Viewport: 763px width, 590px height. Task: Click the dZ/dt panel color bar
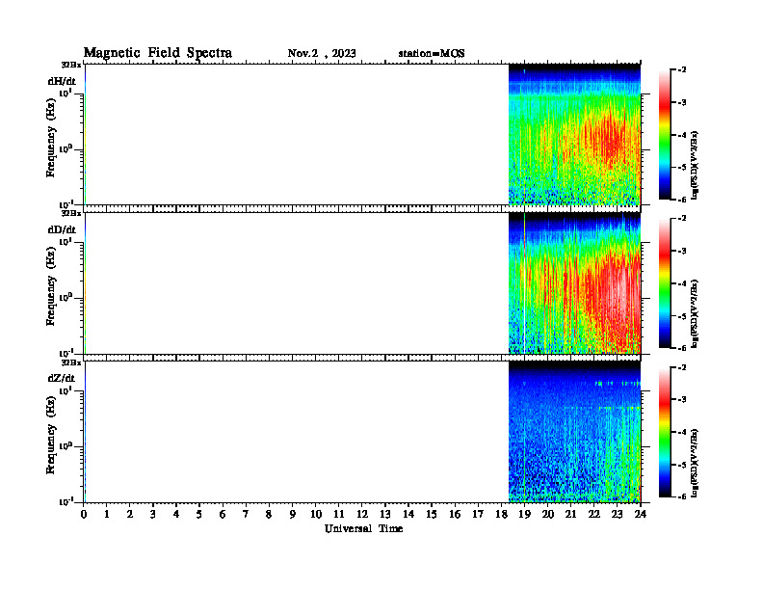pos(665,432)
